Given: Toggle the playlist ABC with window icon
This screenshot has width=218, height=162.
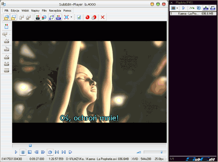Looking at the screenshot, I should (x=213, y=8).
